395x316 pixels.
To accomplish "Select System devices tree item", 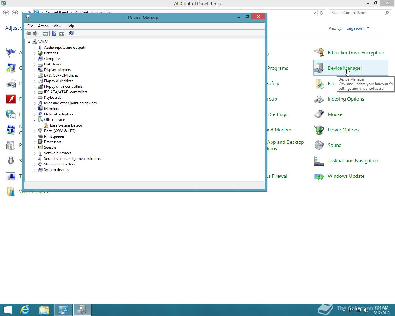I will click(56, 170).
